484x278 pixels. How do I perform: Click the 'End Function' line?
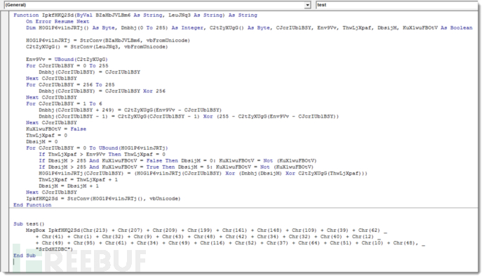[x=32, y=205]
